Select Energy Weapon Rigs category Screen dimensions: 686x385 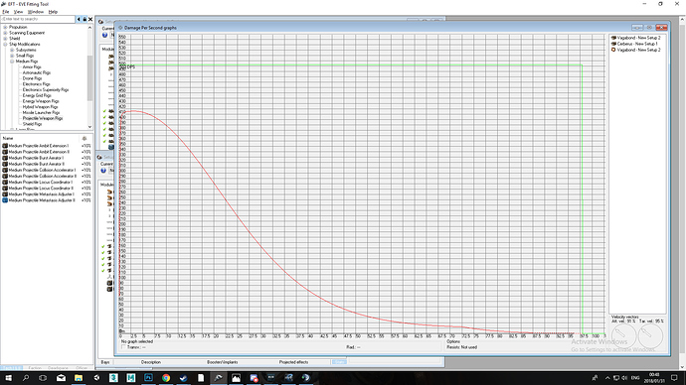41,101
